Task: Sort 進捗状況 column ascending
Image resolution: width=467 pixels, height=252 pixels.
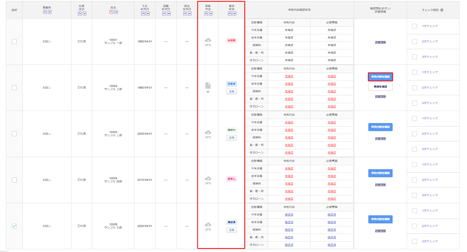Action: (230, 13)
